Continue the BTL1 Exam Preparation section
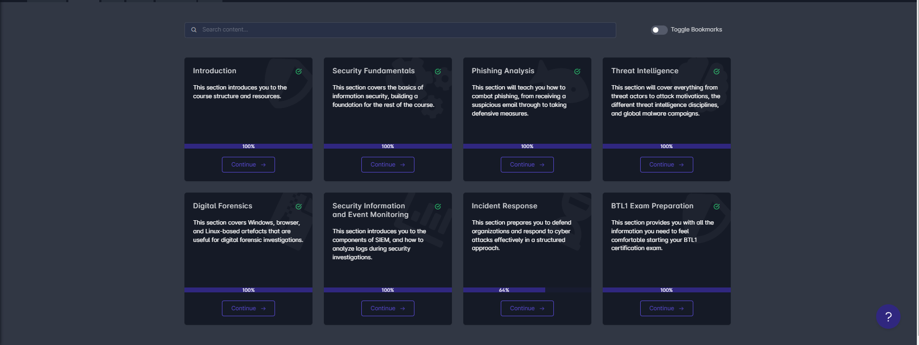Screen dimensions: 919x345 667,308
